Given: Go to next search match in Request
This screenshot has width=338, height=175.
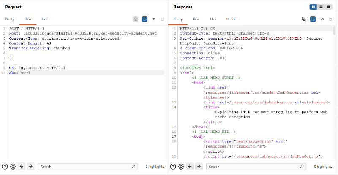Looking at the screenshot, I should coord(30,167).
